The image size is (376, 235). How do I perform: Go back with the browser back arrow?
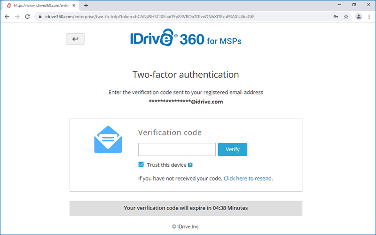coord(7,16)
